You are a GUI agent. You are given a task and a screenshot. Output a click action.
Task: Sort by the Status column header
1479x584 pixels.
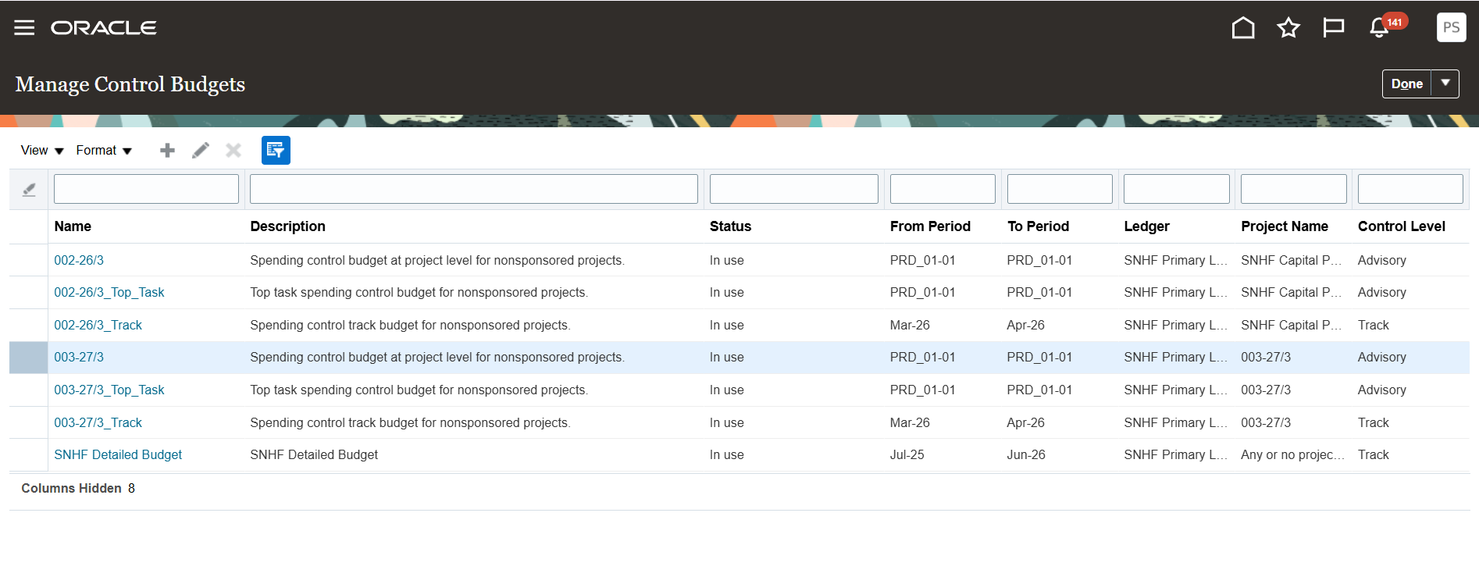[x=730, y=226]
